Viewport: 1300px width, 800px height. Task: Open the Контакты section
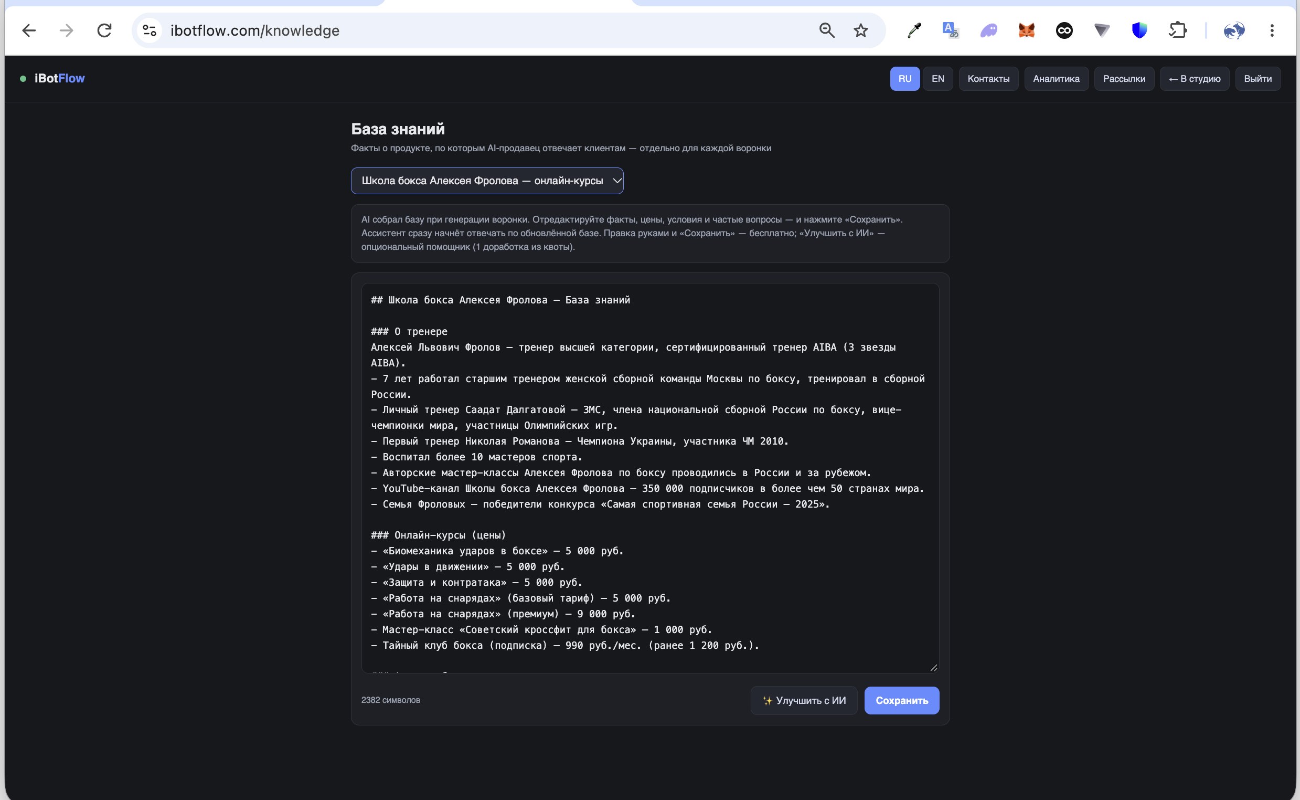point(988,79)
